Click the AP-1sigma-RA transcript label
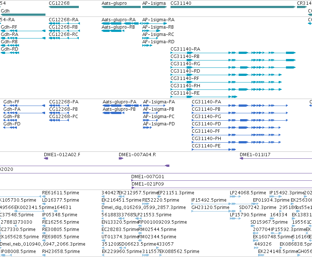The width and height of the screenshot is (312, 257). 158,20
